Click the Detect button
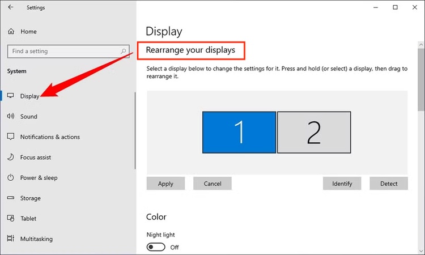Screen dimensions: 425x255 point(389,184)
